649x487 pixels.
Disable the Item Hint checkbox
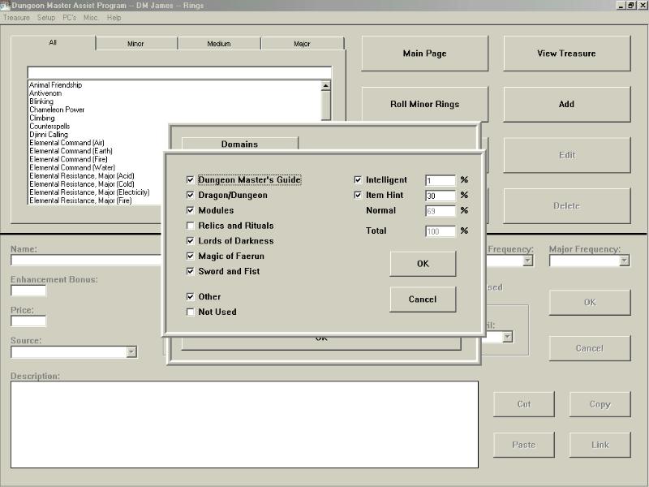tap(358, 196)
